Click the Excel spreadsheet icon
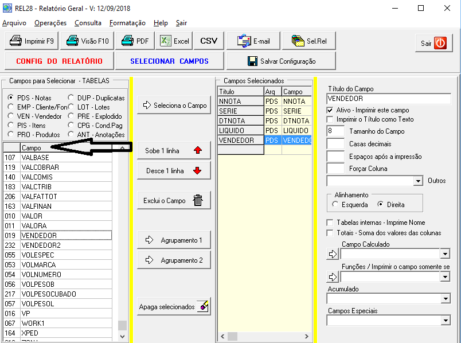The height and width of the screenshot is (343, 461). click(x=166, y=41)
